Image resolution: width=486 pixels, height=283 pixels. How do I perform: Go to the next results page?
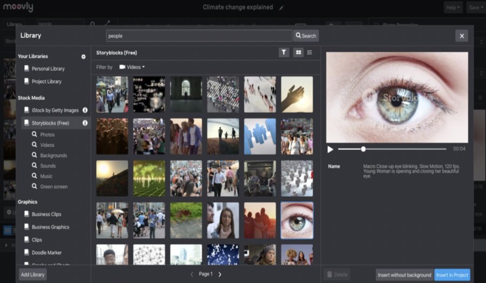pyautogui.click(x=220, y=274)
